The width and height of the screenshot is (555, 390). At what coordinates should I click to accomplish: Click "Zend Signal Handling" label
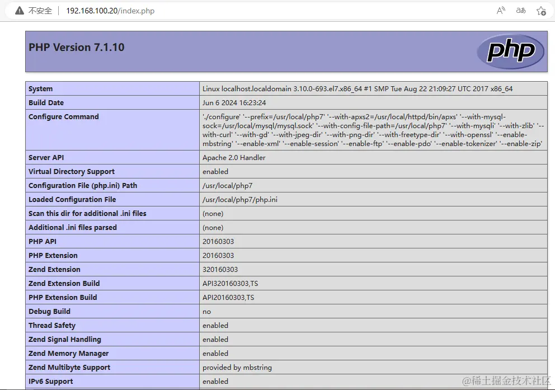(x=65, y=340)
